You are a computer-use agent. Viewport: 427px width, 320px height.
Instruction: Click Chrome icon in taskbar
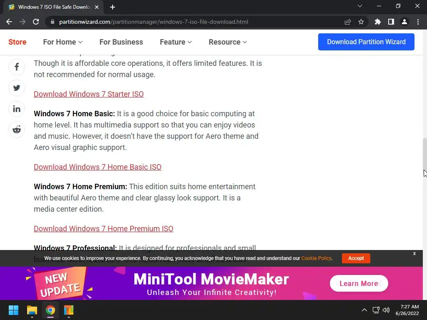pyautogui.click(x=50, y=310)
